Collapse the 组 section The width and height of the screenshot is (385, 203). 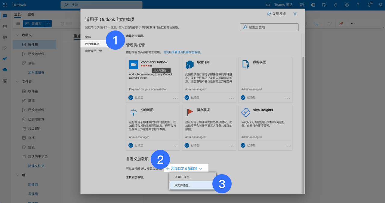point(17,175)
